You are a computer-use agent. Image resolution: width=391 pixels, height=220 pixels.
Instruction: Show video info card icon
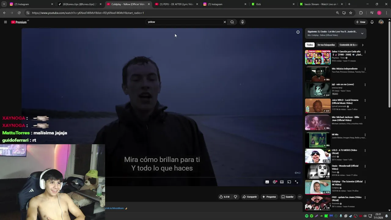pos(298,32)
